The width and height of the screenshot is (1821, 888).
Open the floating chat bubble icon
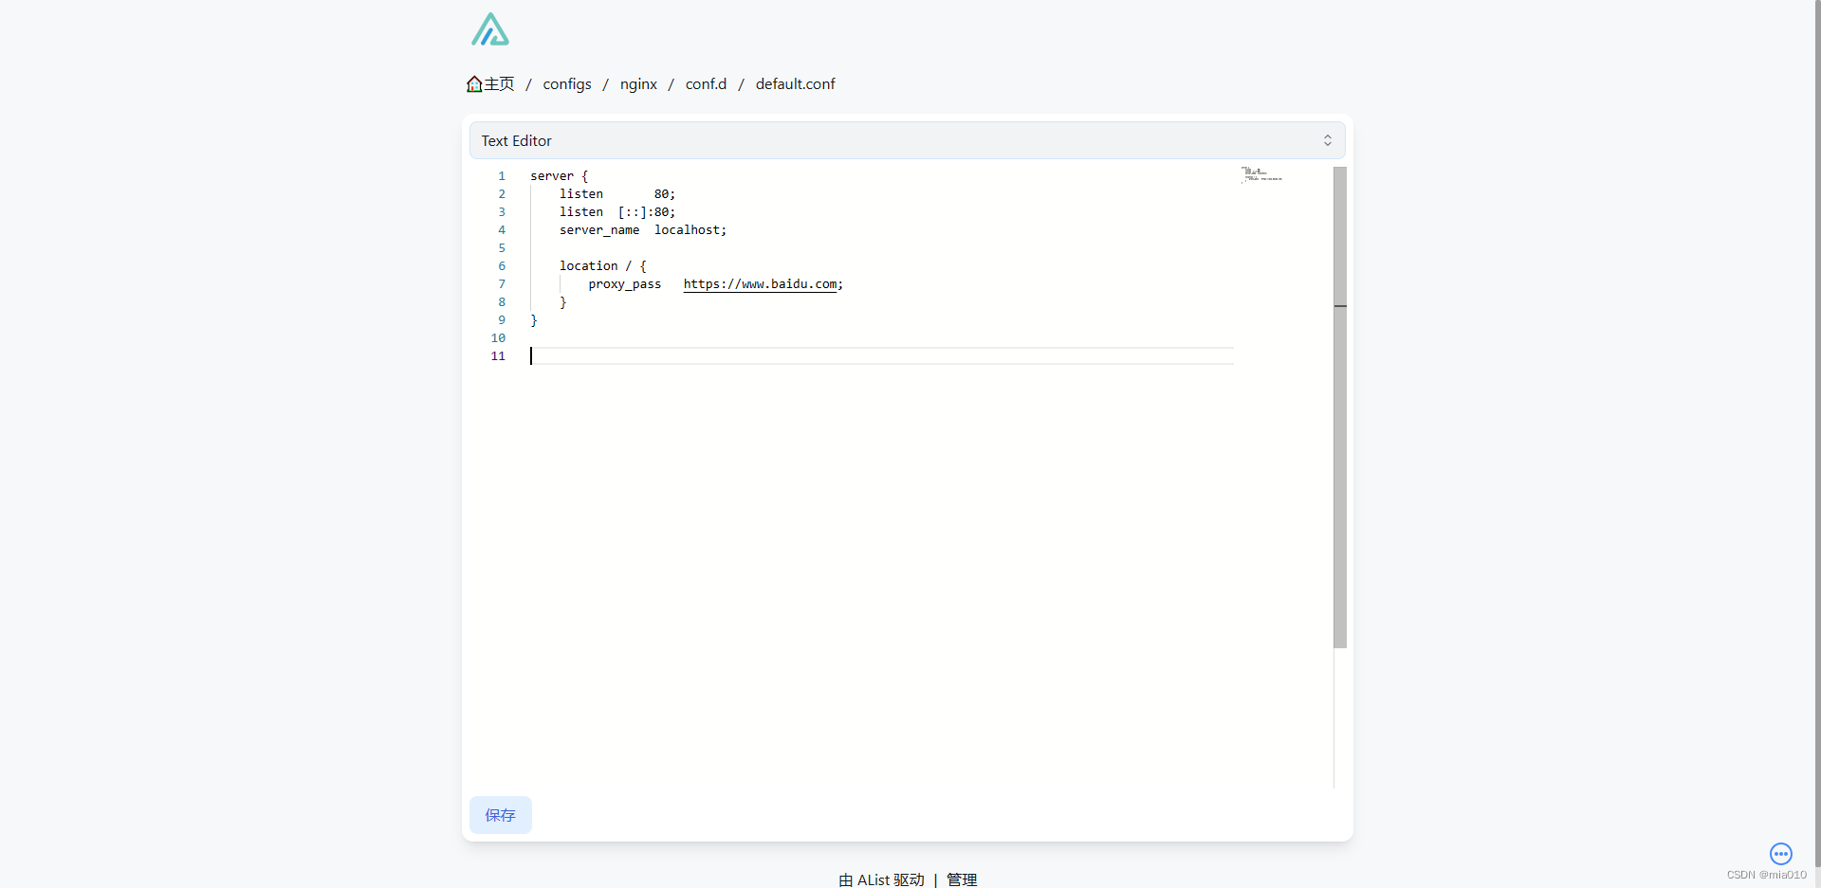coord(1781,854)
